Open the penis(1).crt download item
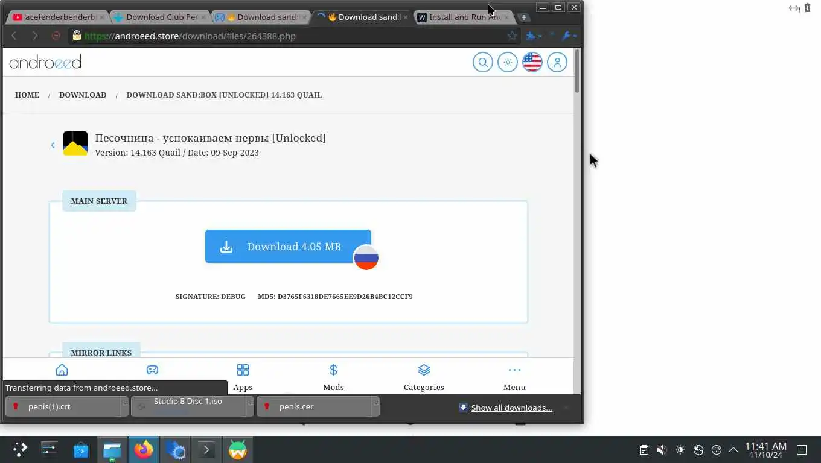This screenshot has height=463, width=821. 63,406
